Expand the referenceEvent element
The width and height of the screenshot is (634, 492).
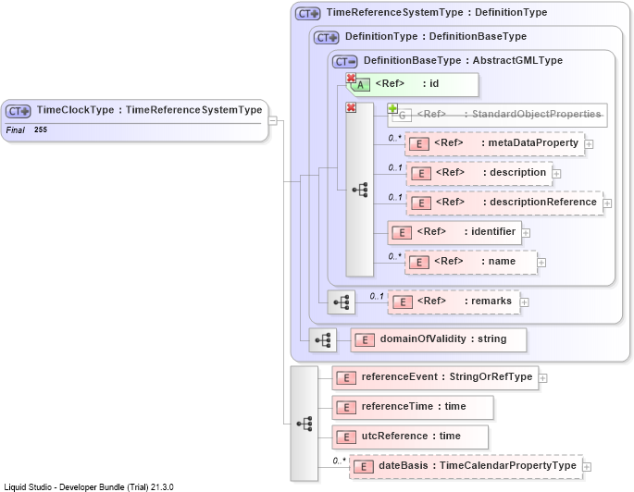point(543,378)
